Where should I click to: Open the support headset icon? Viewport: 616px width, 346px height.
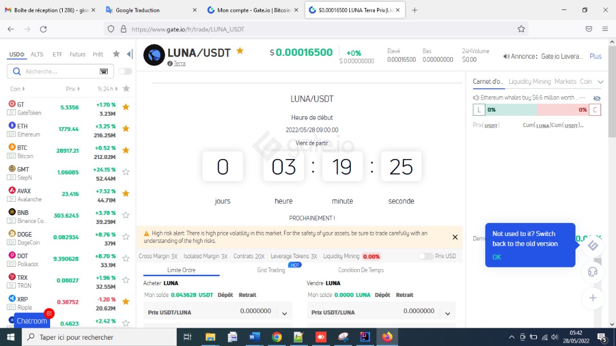point(593,272)
